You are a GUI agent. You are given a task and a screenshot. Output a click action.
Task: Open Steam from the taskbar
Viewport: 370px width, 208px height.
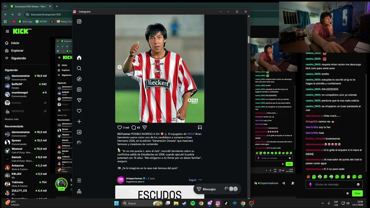[184, 203]
